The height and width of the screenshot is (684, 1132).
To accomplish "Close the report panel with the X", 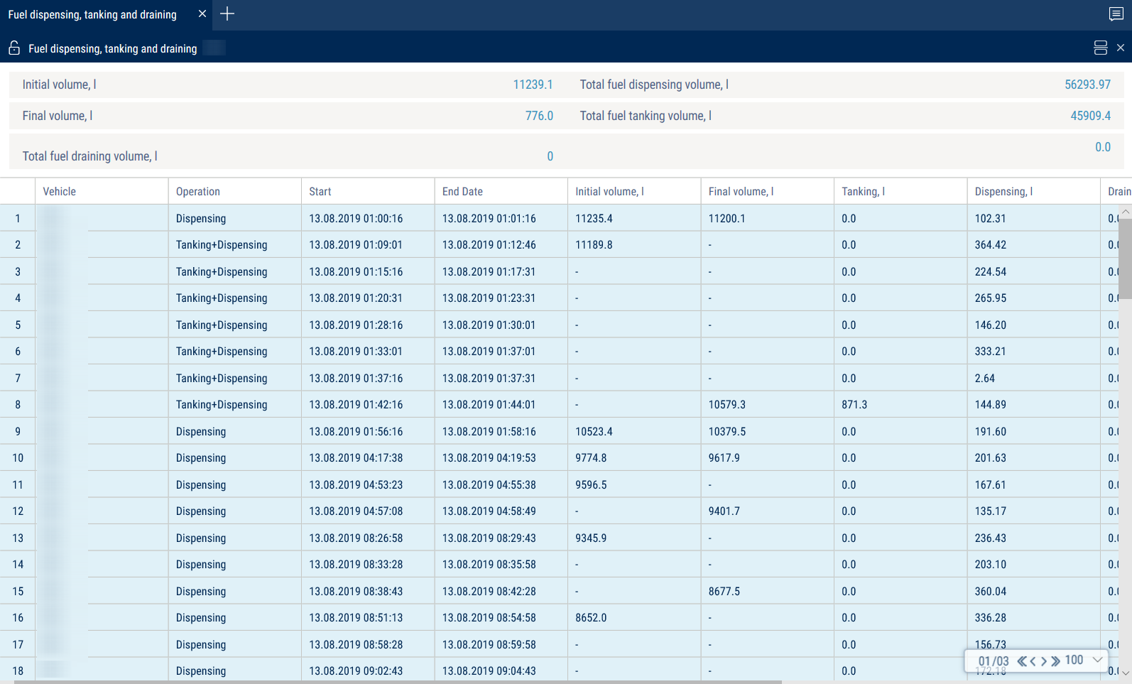I will coord(1121,48).
